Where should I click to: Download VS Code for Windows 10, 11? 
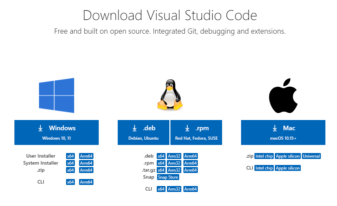(56, 132)
